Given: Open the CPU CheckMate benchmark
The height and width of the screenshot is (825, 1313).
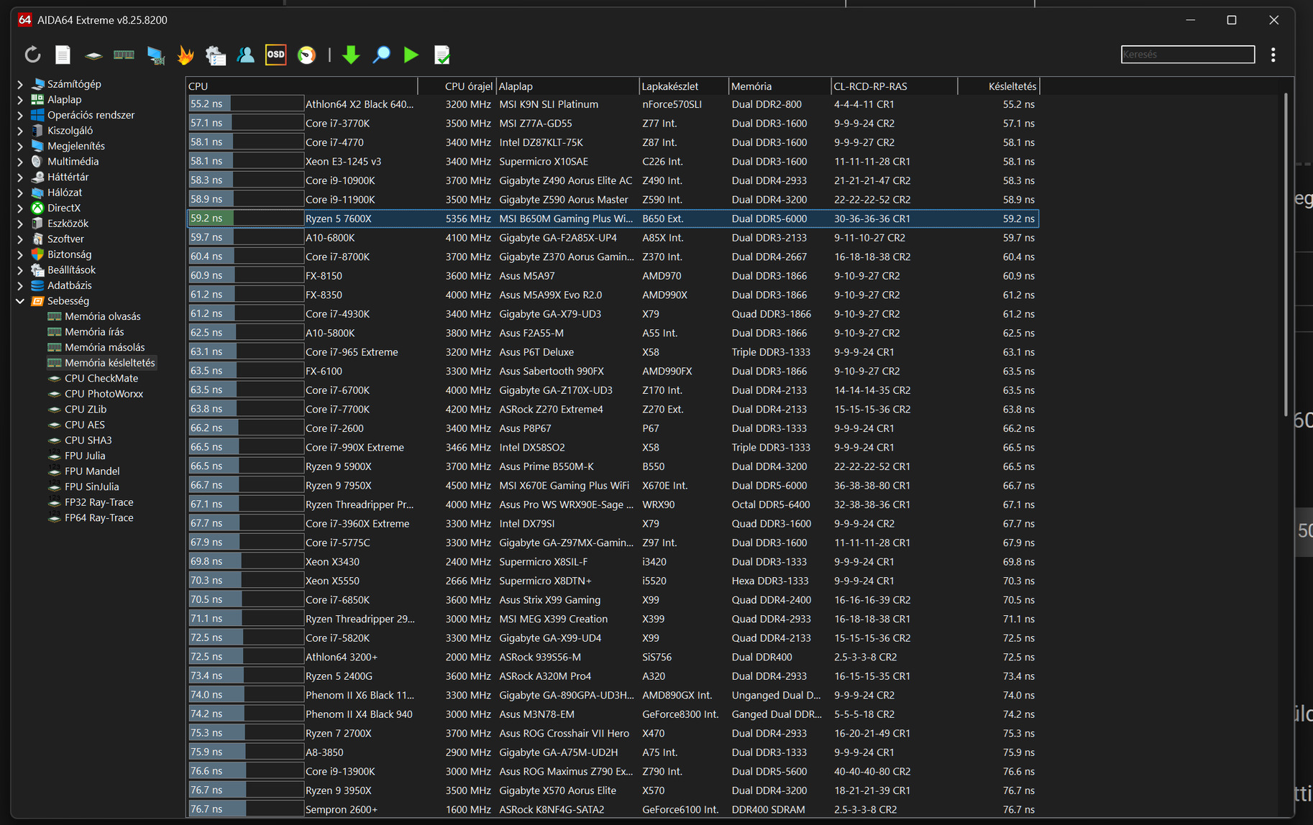Looking at the screenshot, I should [101, 378].
